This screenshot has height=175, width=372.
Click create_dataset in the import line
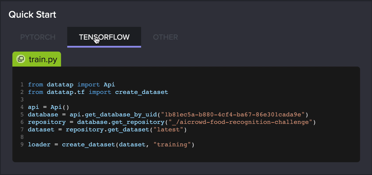click(142, 92)
